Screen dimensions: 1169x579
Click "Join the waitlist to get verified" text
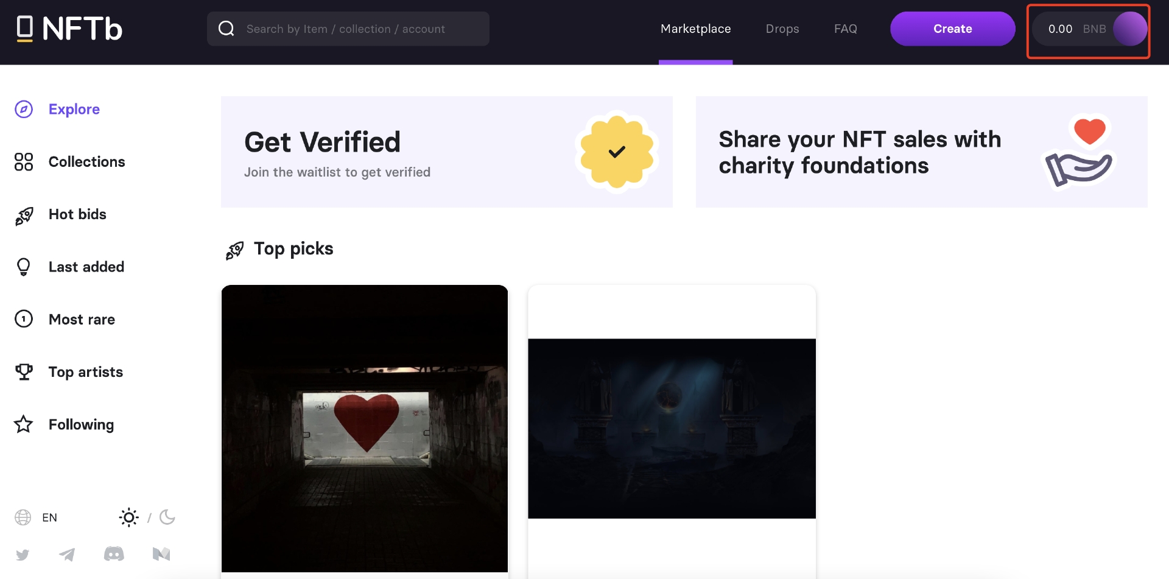pos(337,172)
